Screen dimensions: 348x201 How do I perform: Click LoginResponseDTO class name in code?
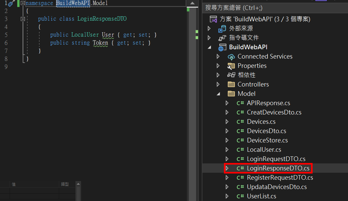coord(102,19)
